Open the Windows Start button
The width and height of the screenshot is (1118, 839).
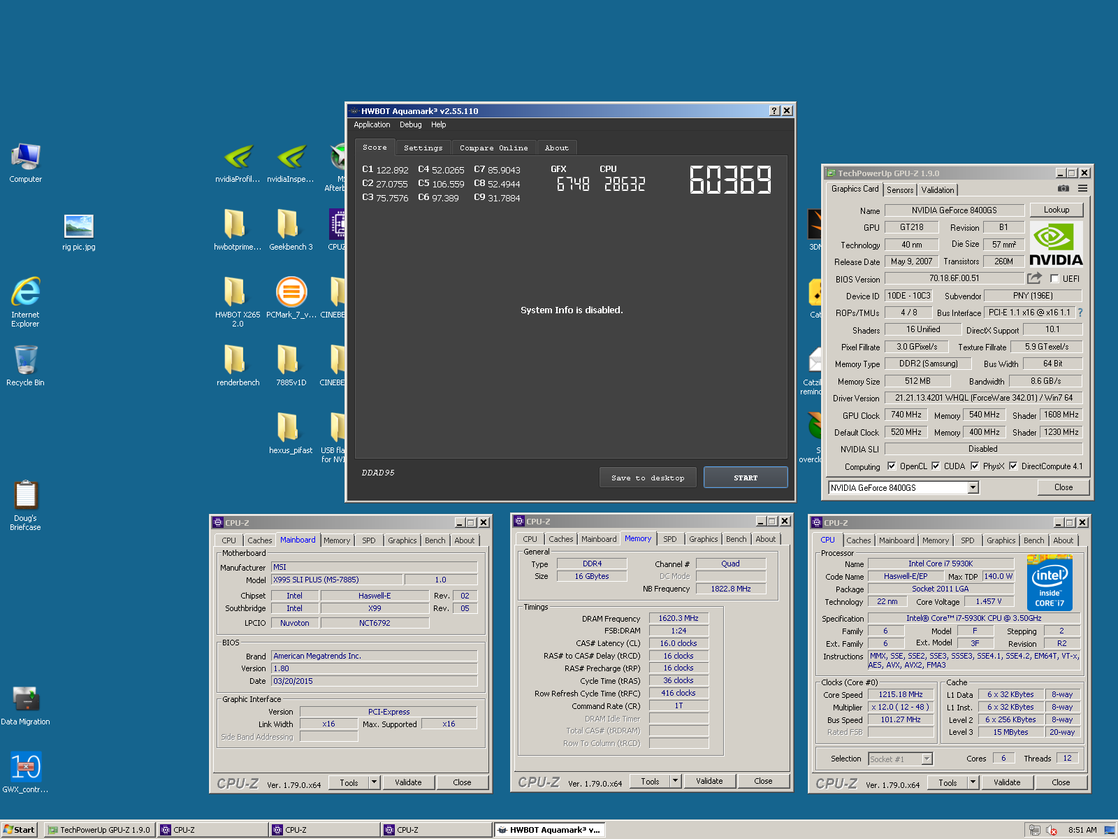19,830
